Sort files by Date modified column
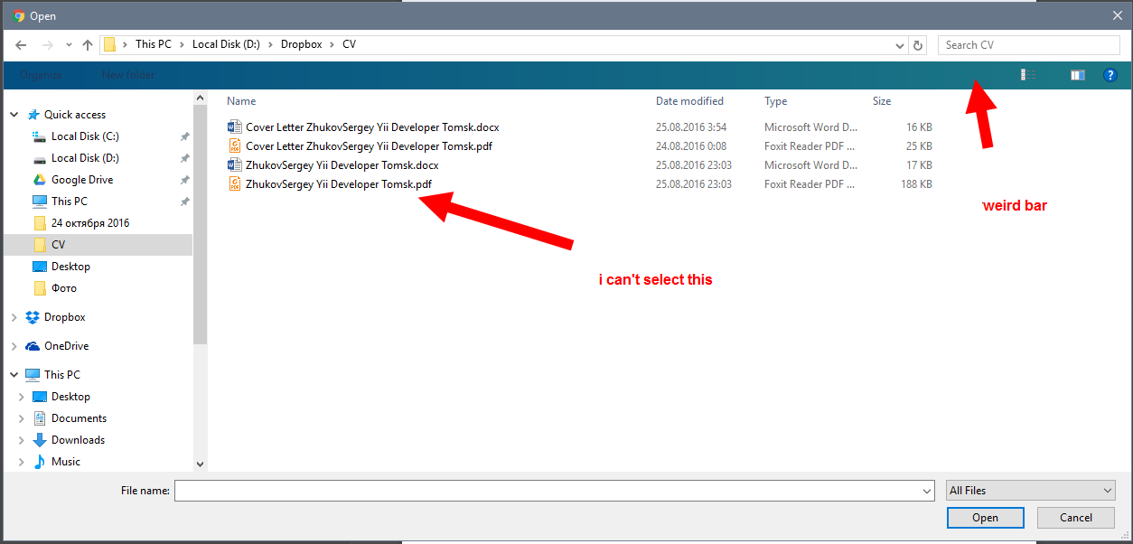The width and height of the screenshot is (1133, 544). click(689, 101)
